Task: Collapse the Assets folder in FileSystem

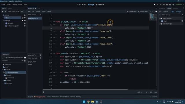Action: coord(3,70)
